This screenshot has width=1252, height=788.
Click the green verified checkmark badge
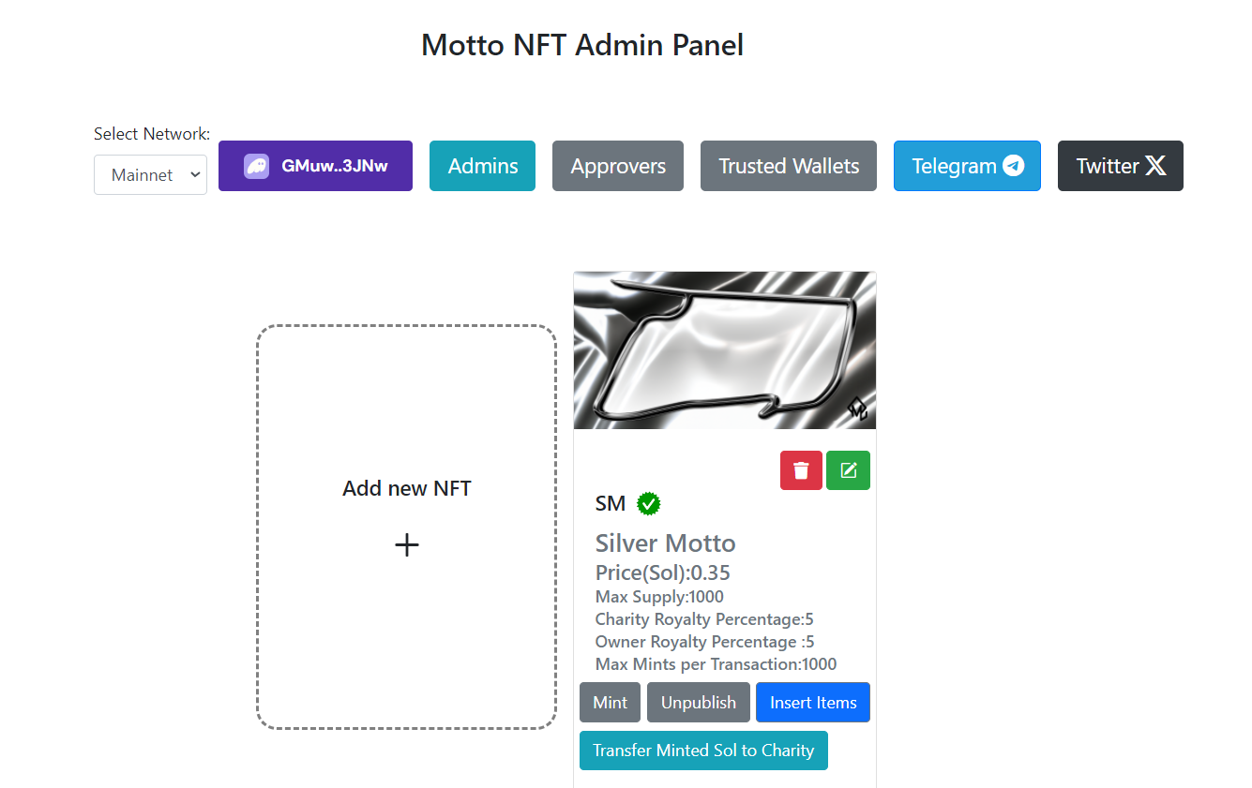click(649, 503)
